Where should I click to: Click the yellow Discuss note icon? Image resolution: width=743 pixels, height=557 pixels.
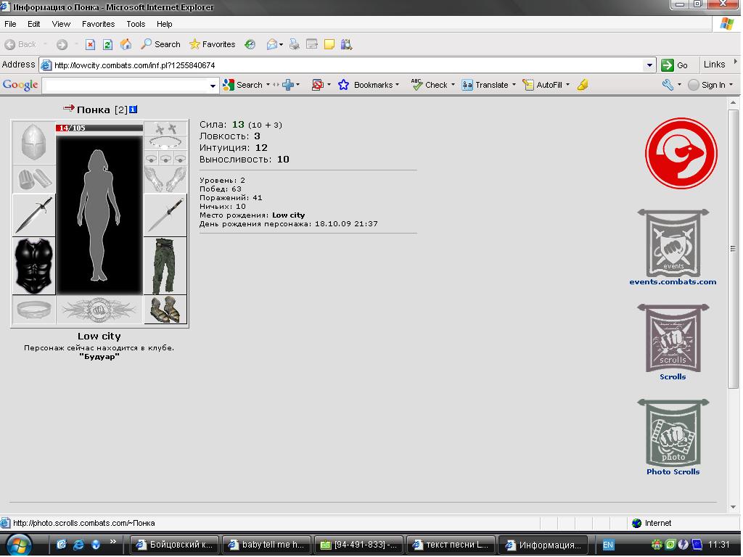tap(329, 44)
